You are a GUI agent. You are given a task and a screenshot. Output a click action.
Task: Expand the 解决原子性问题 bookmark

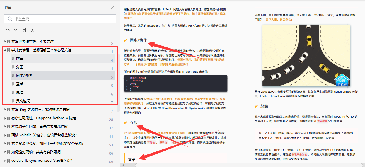tap(5, 127)
